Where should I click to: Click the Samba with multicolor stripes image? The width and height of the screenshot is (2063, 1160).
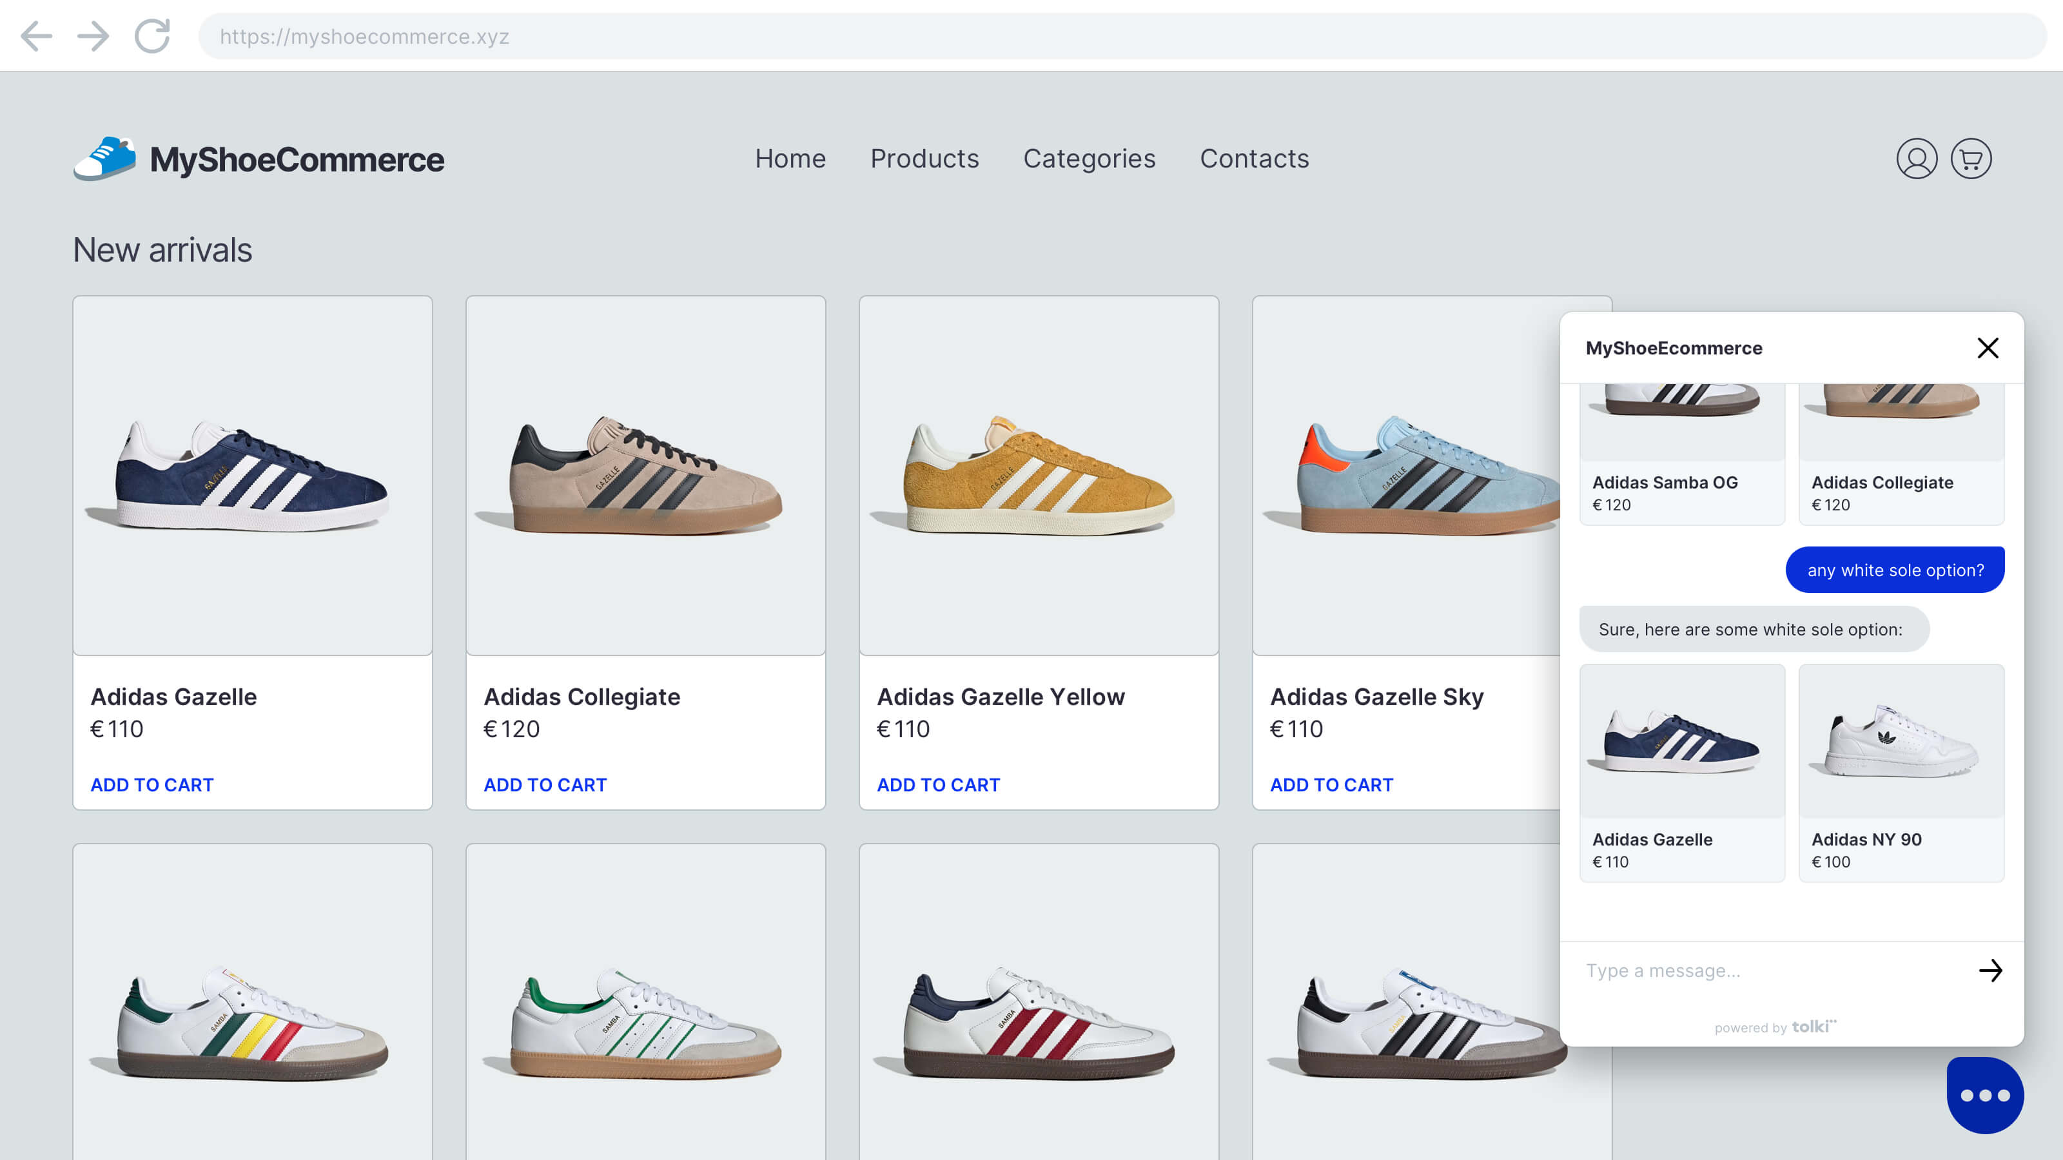pos(252,1002)
